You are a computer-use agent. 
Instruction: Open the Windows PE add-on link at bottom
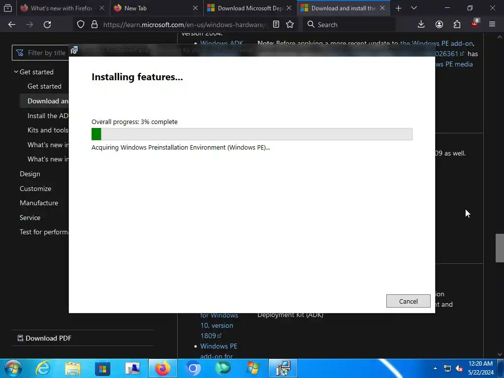pos(219,351)
